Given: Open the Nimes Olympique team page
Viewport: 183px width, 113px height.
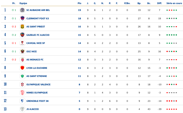Looking at the screenshot, I should click(37, 93).
